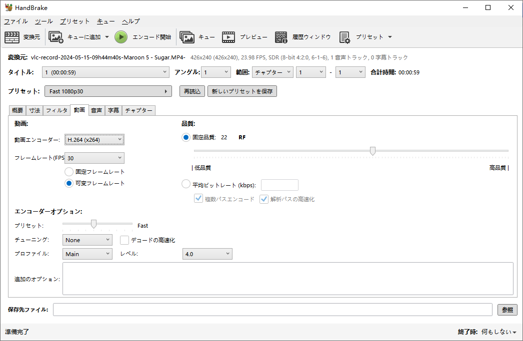Open the Preview (プレビュー) icon
Screen dimensions: 523x341
coord(228,37)
